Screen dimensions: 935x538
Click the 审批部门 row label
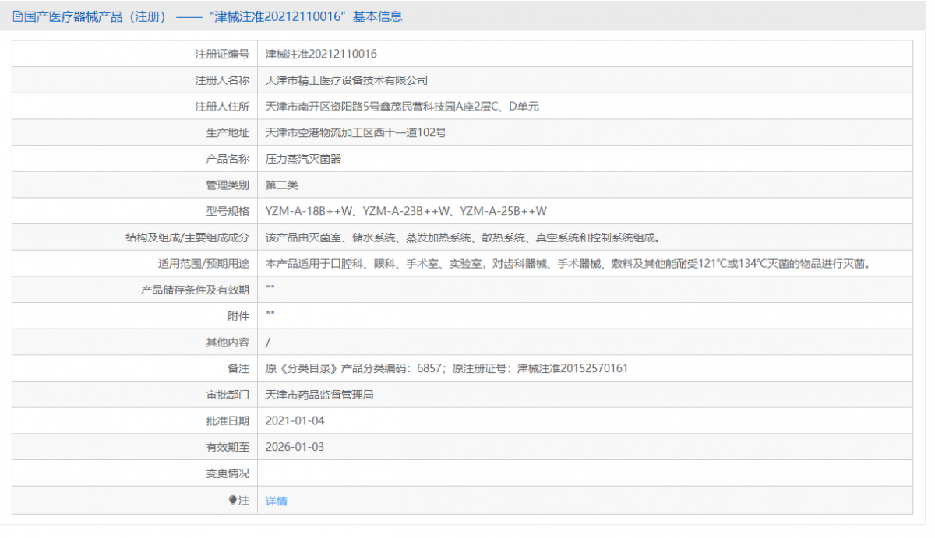pos(228,395)
